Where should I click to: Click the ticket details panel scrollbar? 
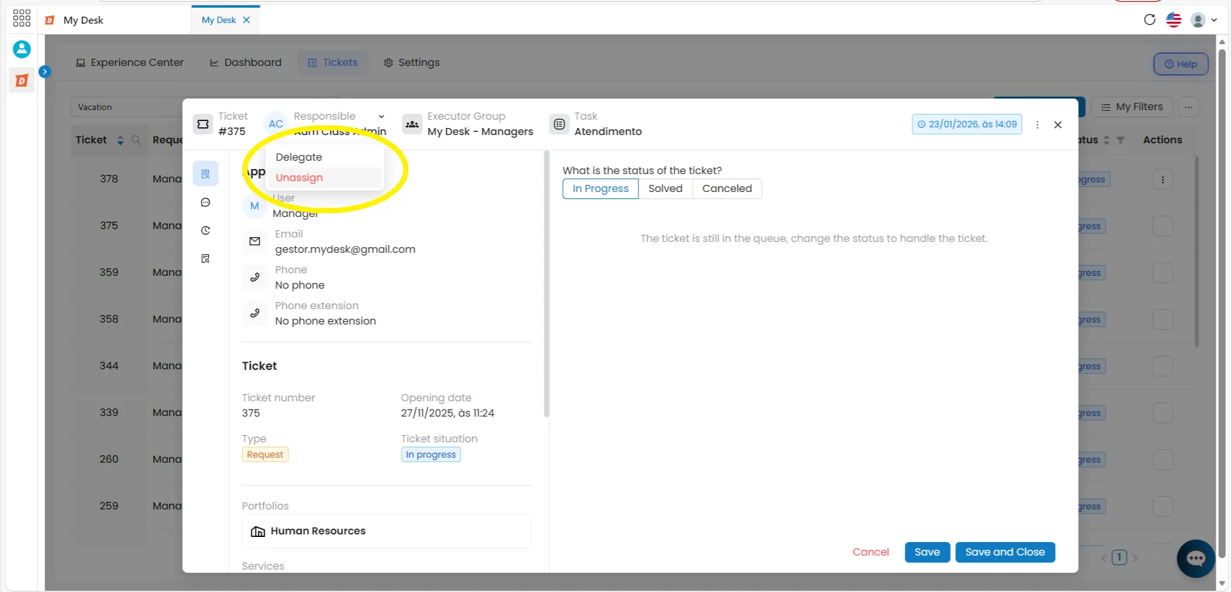[546, 284]
